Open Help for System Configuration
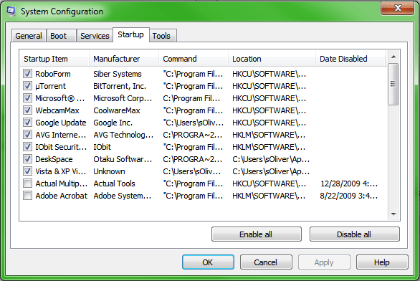The height and width of the screenshot is (281, 420). (x=382, y=262)
